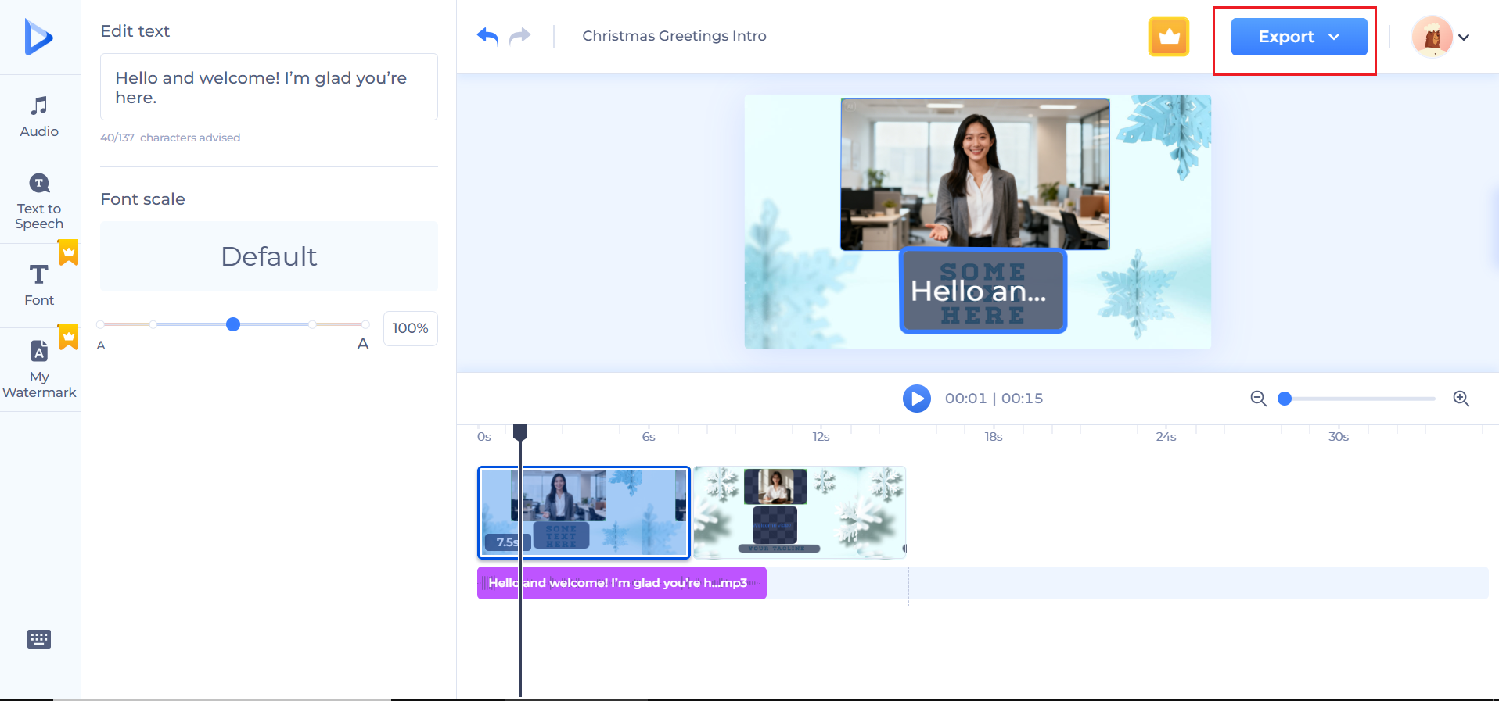Viewport: 1499px width, 701px height.
Task: Click the font scale slider handle
Action: click(233, 324)
